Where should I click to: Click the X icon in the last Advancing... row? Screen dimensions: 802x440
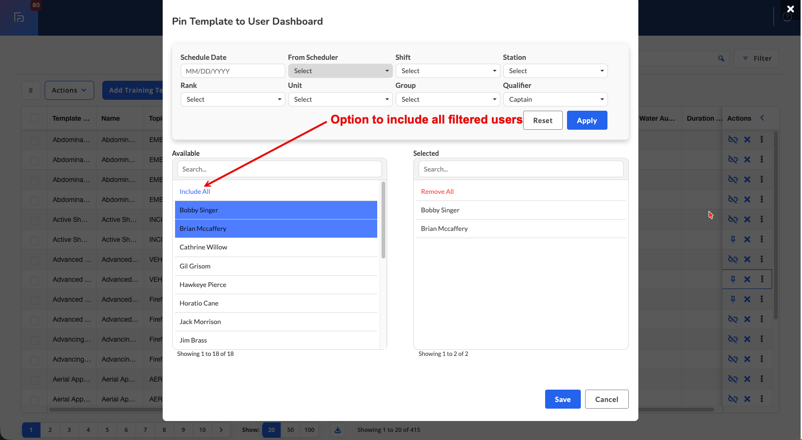pos(747,359)
